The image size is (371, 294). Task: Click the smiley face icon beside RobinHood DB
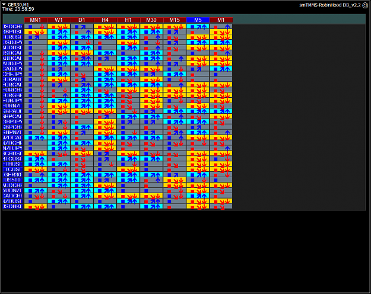pos(365,5)
